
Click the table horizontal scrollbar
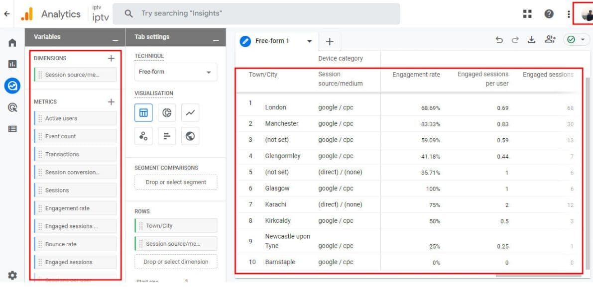(538, 276)
